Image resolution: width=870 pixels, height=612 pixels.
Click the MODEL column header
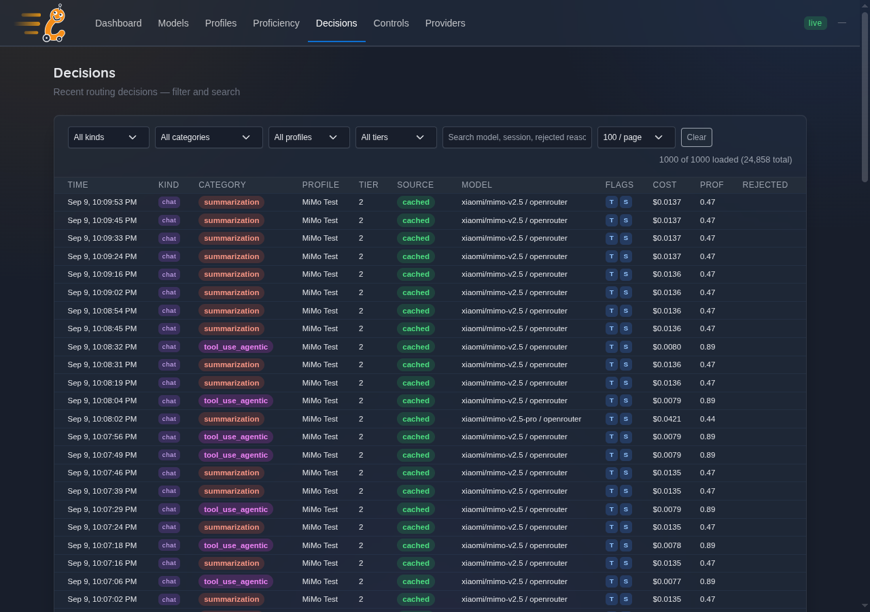[x=476, y=185]
